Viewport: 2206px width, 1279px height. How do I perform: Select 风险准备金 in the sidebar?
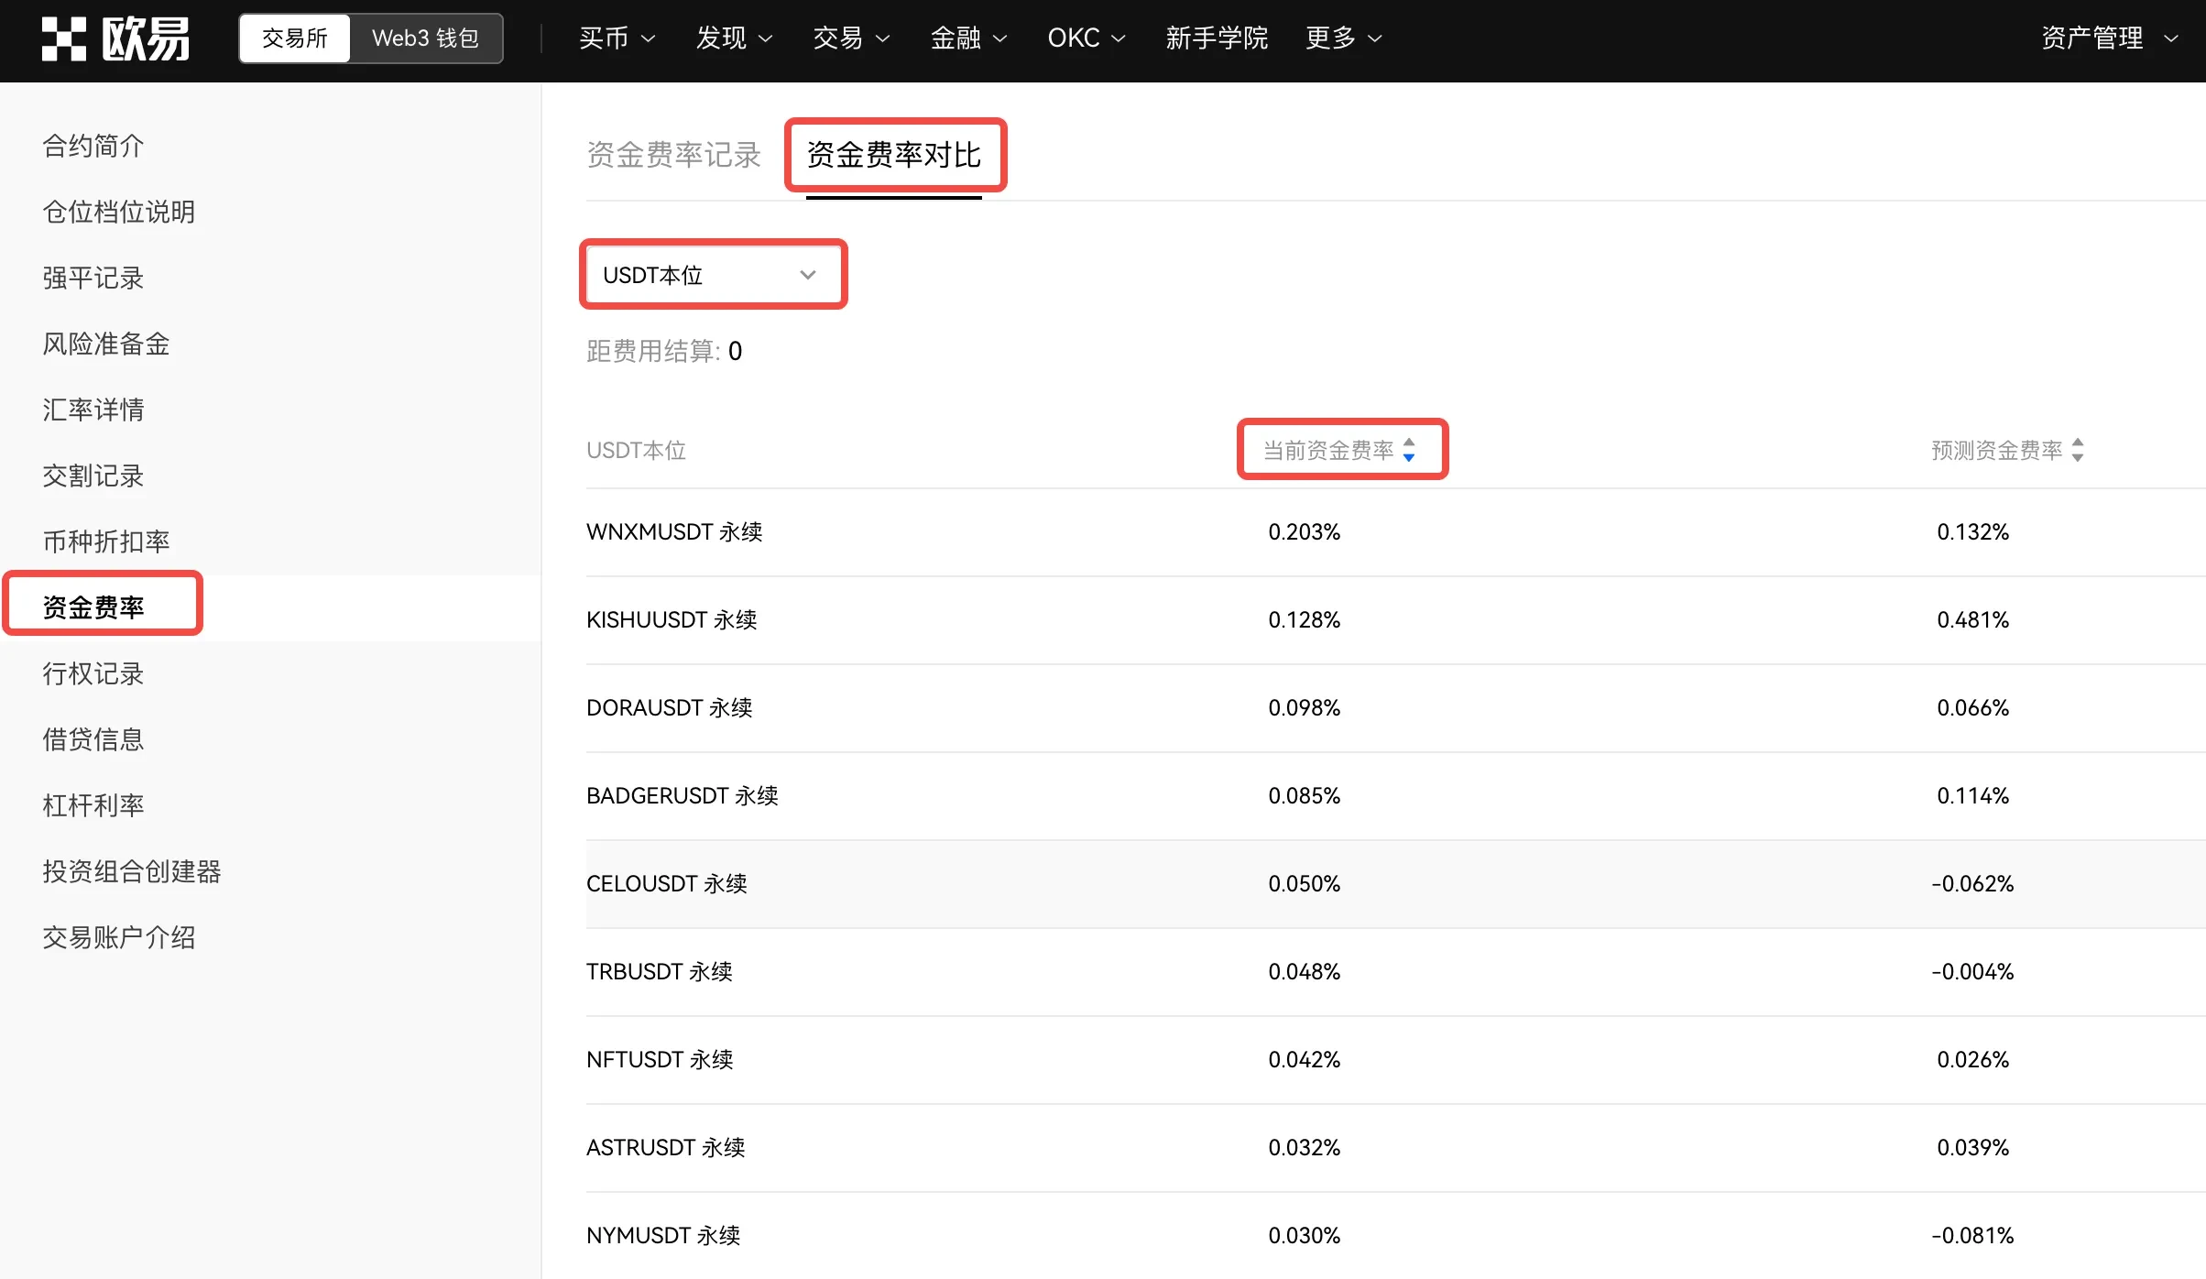[x=105, y=344]
